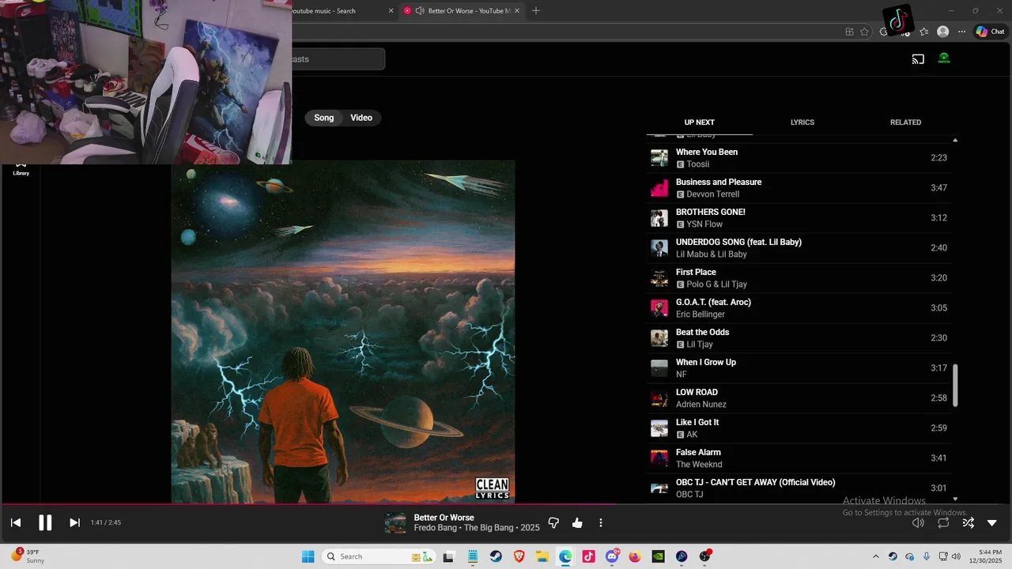1012x569 pixels.
Task: Open artist link Eric Bellinger
Action: pos(700,315)
